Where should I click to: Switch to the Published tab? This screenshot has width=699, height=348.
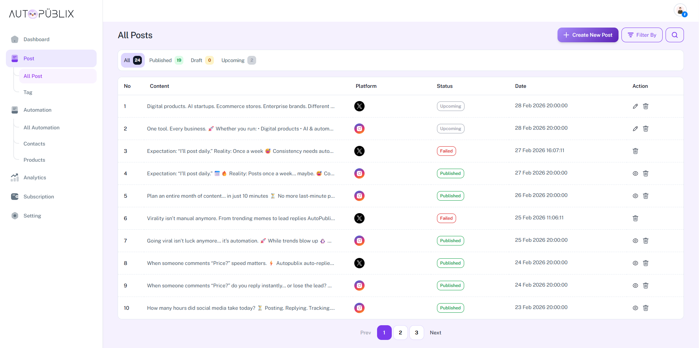point(166,60)
